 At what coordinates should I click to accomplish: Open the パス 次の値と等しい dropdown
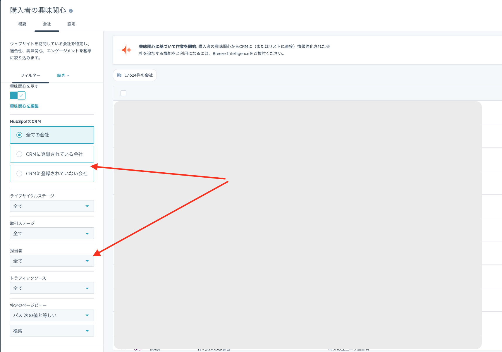52,315
